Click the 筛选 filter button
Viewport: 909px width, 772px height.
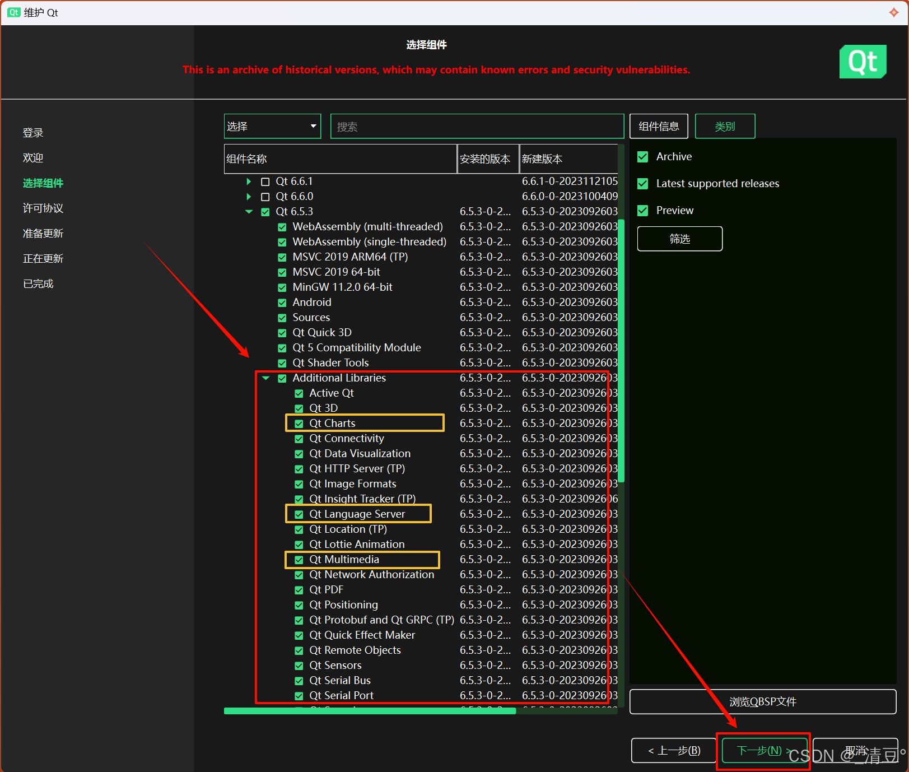(680, 239)
